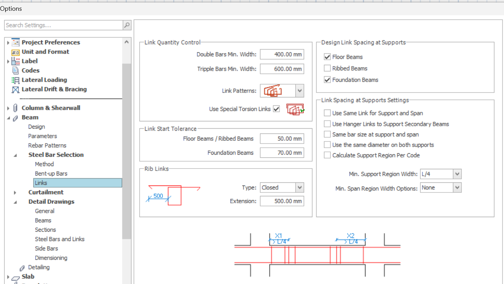Click the Label settings icon

(16, 61)
